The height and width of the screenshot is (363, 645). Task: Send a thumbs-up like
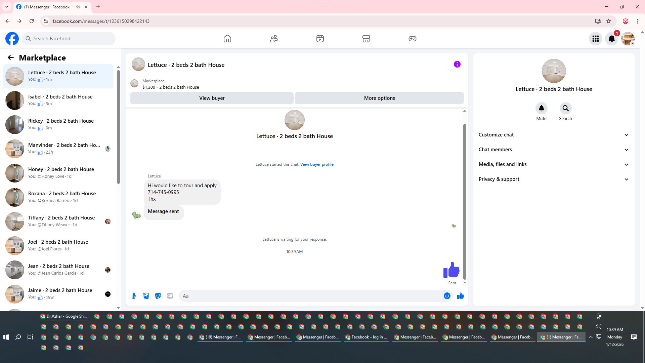tap(460, 296)
